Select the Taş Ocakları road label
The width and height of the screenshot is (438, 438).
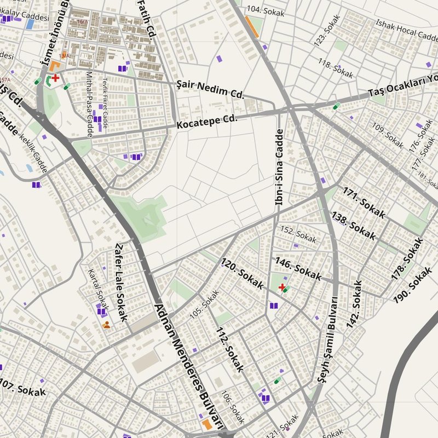click(x=402, y=86)
